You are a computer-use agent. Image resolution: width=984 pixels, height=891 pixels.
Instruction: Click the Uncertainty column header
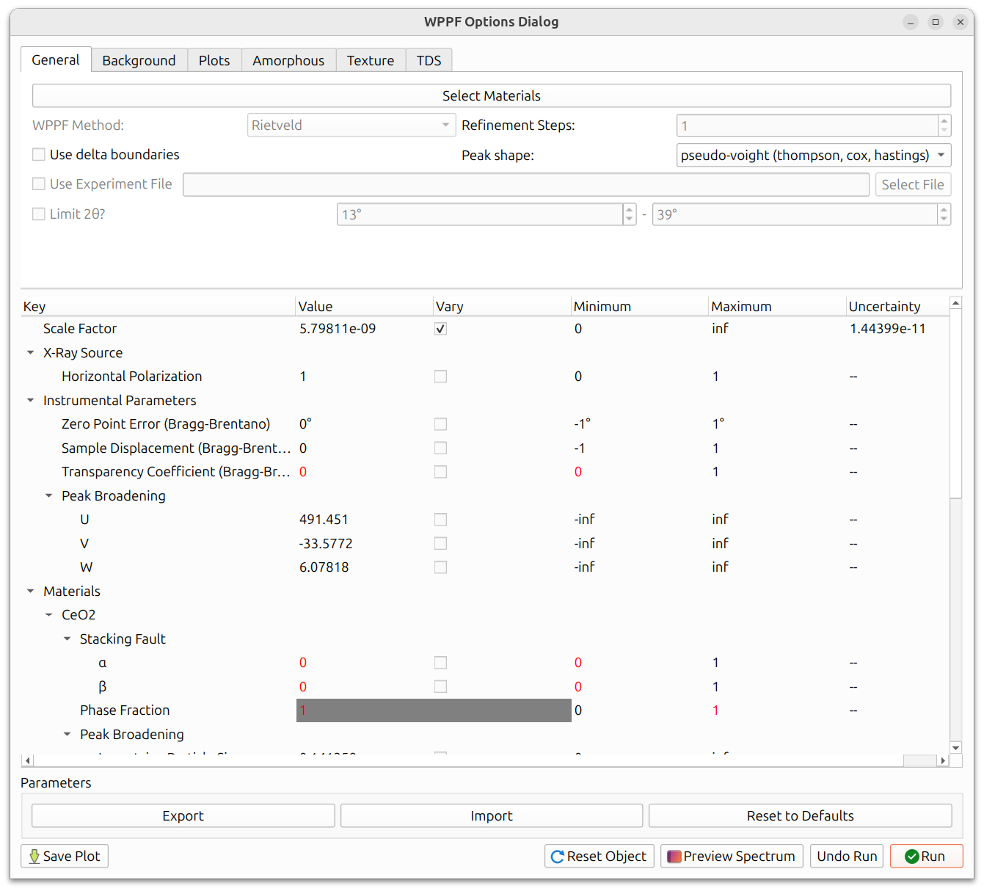(x=897, y=307)
